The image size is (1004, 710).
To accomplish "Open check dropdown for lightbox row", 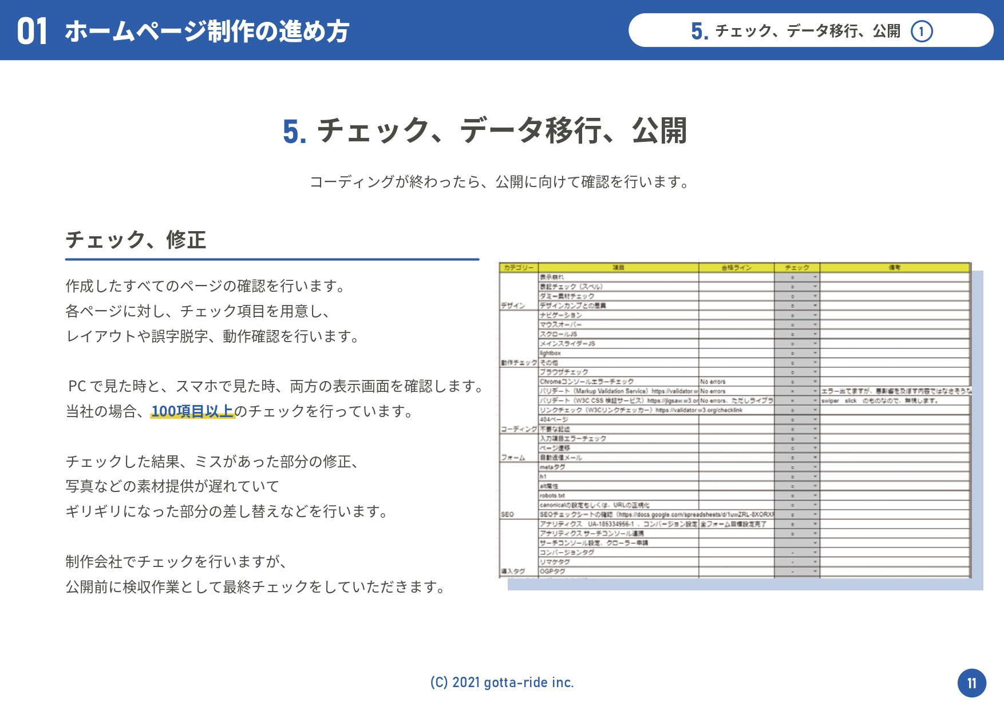I will (x=815, y=354).
